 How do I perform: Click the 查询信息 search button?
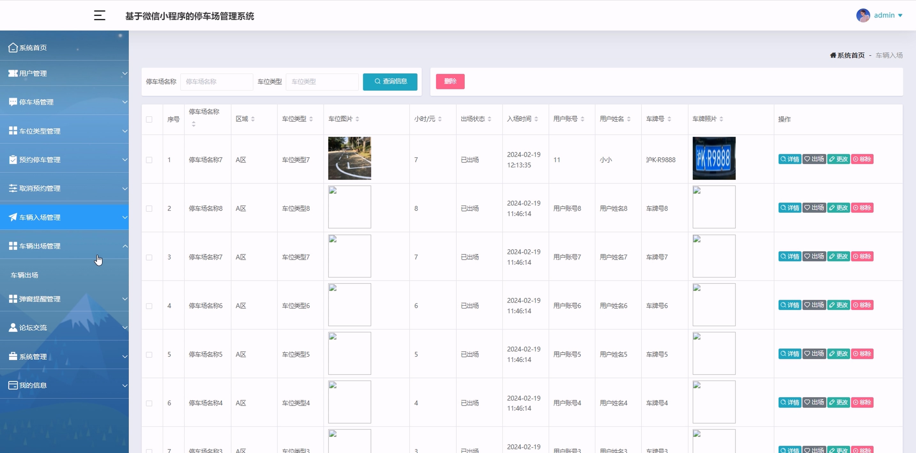pyautogui.click(x=390, y=81)
